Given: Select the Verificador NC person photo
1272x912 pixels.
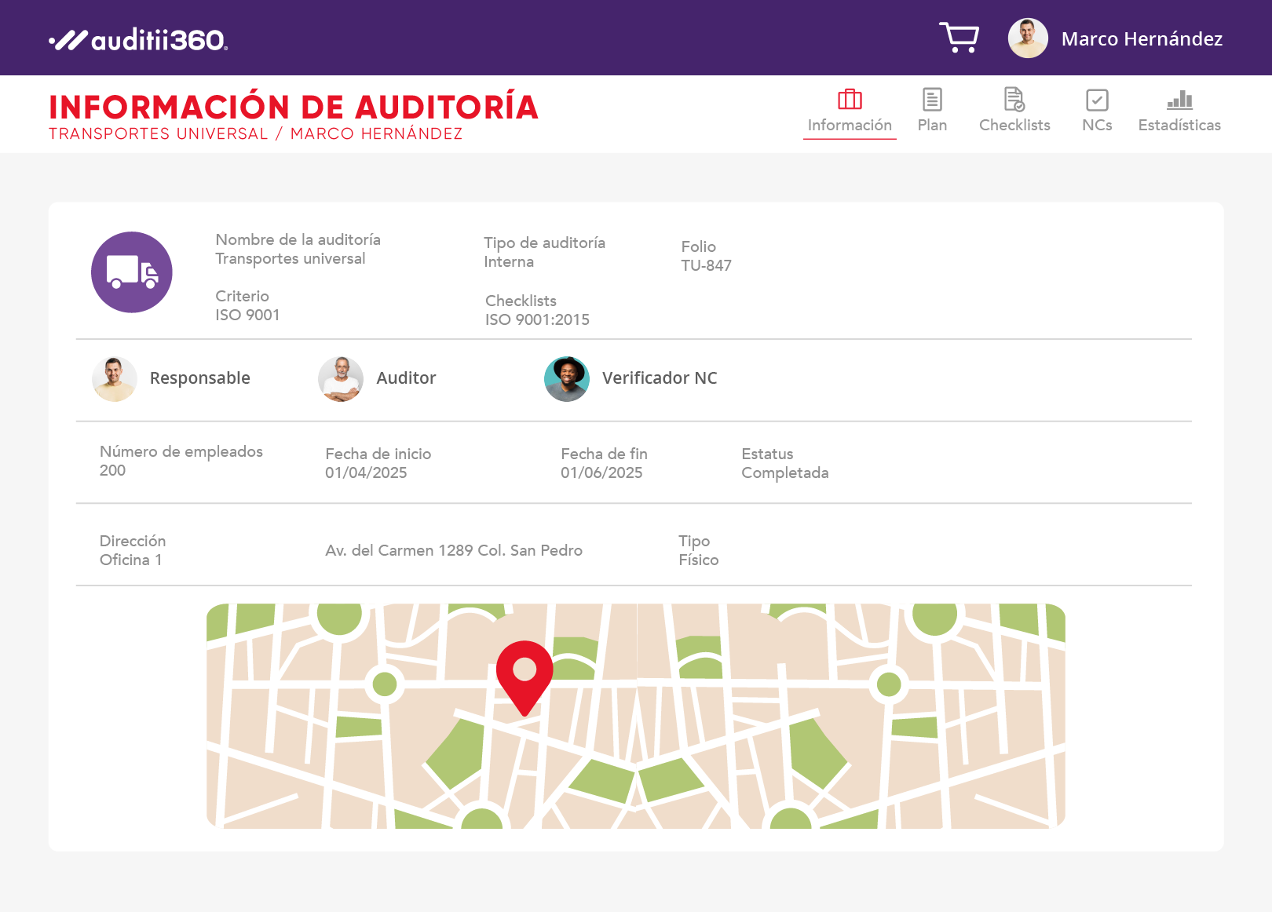Looking at the screenshot, I should click(x=567, y=379).
